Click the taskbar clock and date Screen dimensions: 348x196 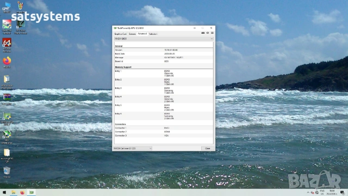(x=332, y=192)
